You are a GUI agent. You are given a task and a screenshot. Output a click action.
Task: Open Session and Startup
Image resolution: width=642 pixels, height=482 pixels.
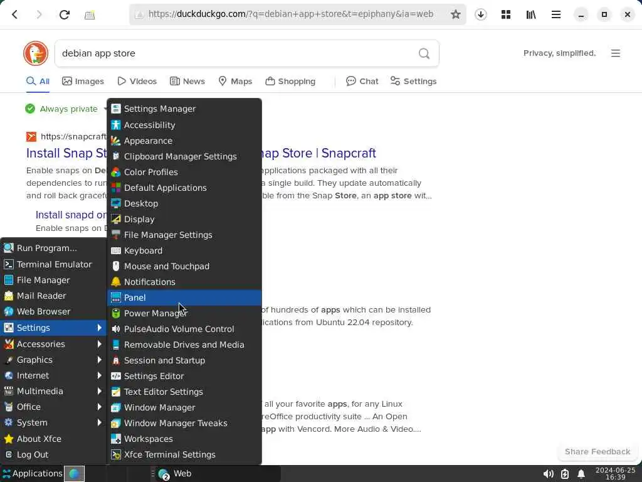[x=184, y=360]
